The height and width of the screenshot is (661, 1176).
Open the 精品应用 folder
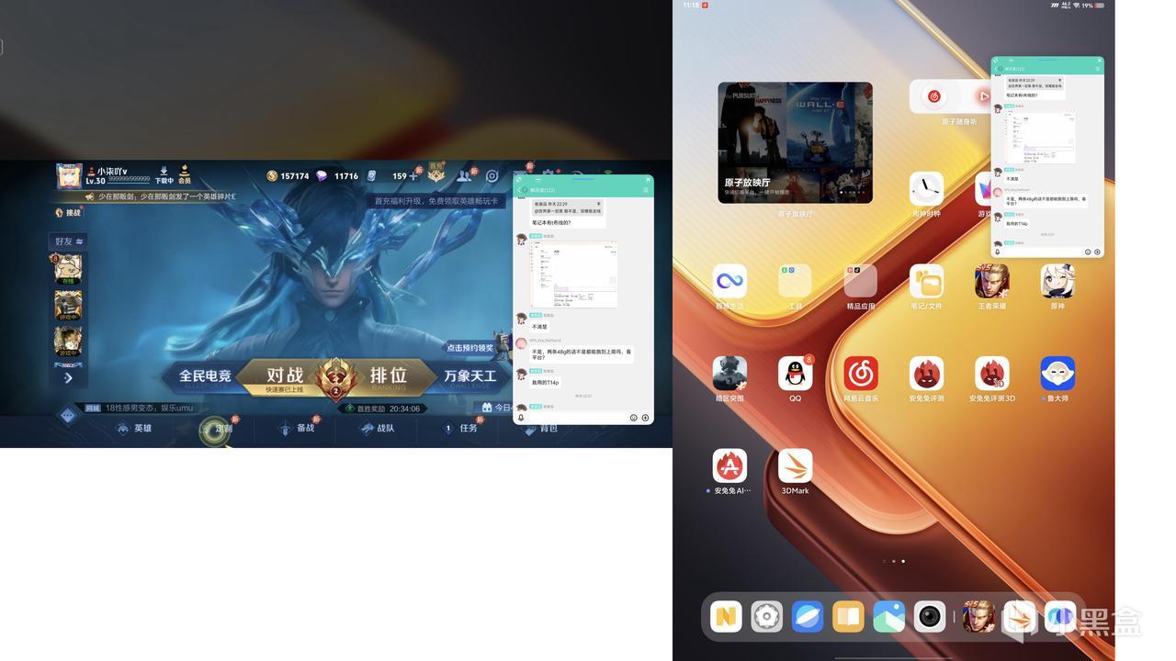[861, 281]
